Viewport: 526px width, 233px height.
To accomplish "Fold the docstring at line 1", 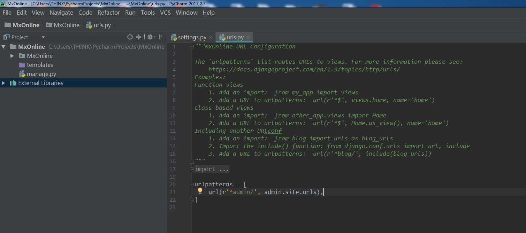I will click(192, 47).
